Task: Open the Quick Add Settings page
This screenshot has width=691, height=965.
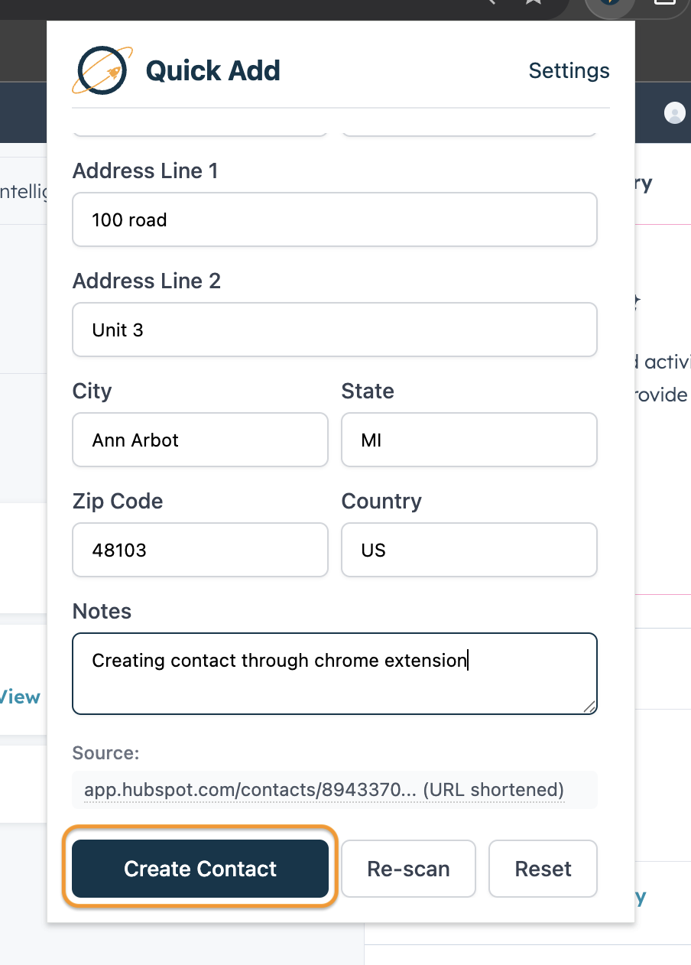Action: [569, 71]
